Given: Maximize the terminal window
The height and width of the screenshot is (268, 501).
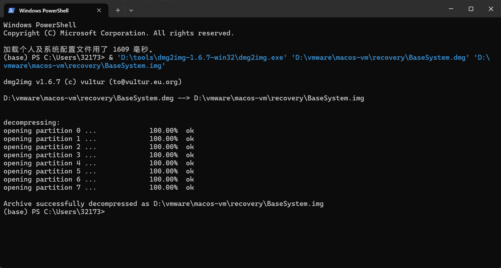Looking at the screenshot, I should 471,9.
